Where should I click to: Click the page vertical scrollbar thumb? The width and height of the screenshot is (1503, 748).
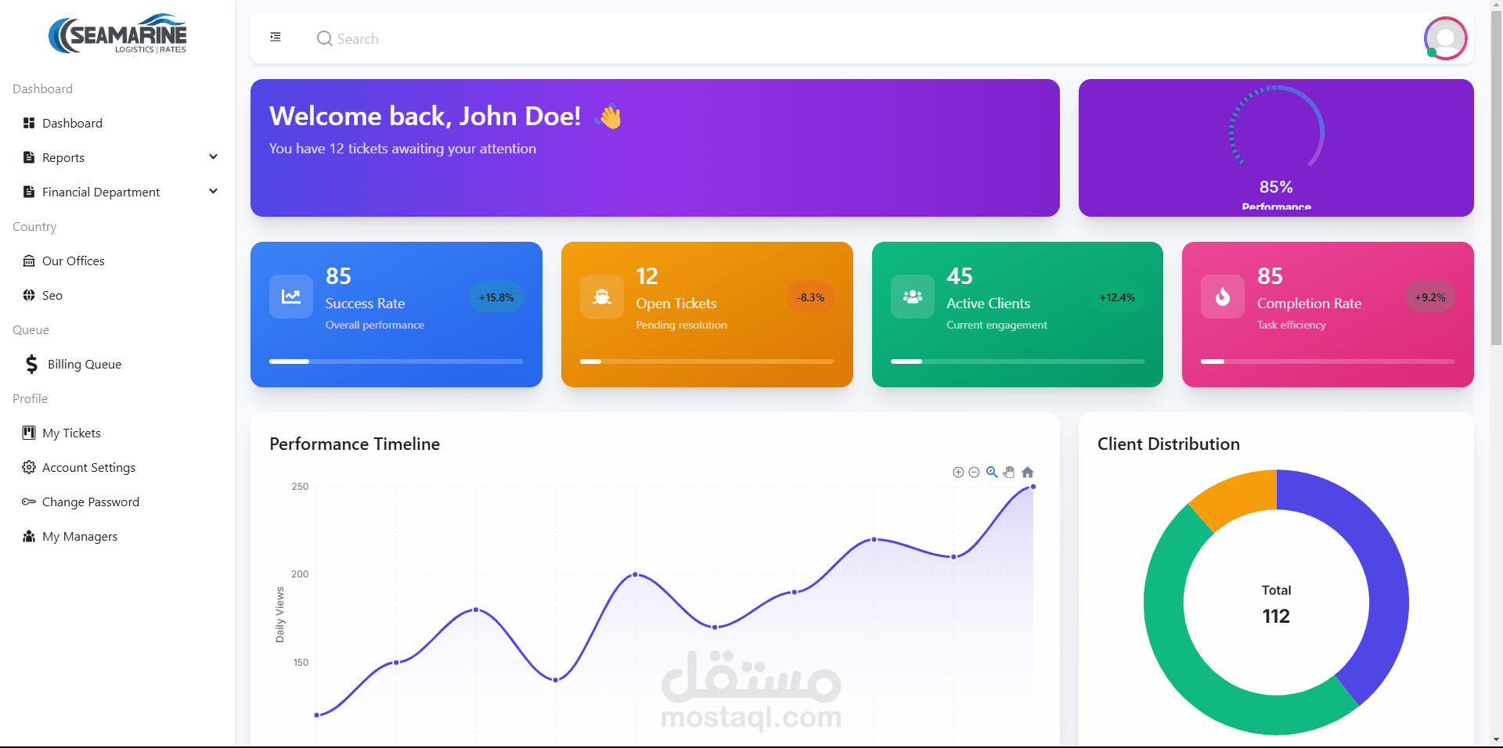point(1496,176)
